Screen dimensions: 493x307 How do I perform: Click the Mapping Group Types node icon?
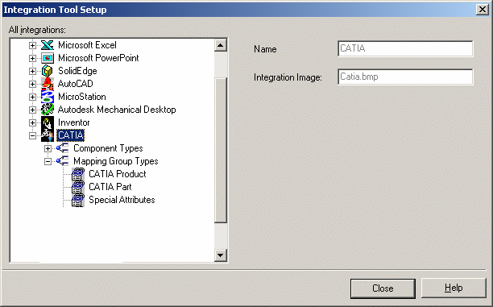(x=63, y=161)
